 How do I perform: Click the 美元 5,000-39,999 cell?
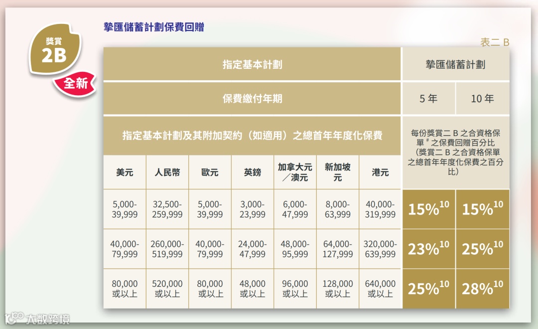coord(125,209)
